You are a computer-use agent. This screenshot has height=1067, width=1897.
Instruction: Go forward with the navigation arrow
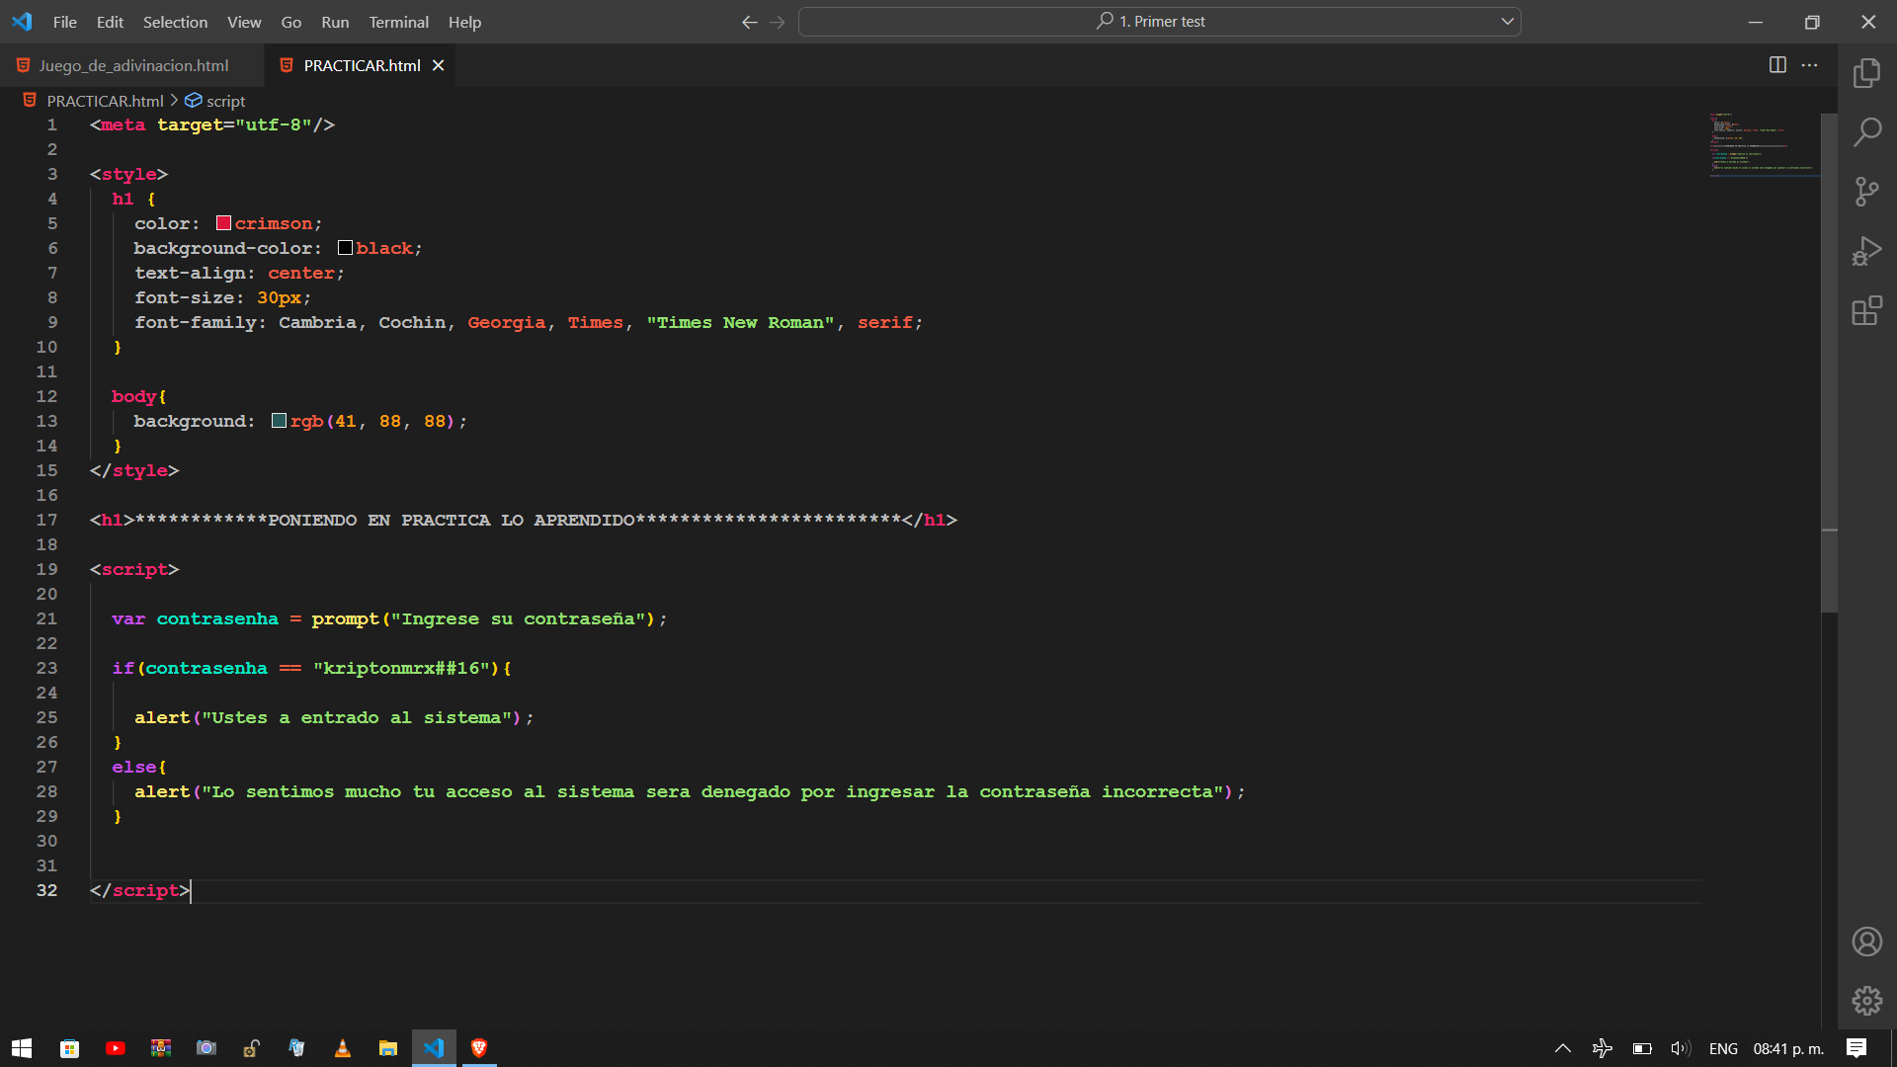coord(778,22)
